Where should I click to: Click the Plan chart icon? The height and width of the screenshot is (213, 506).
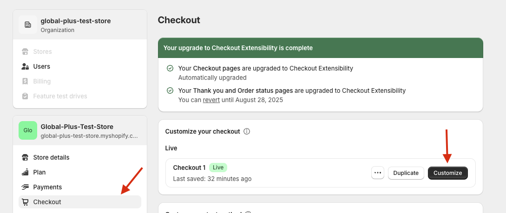pos(25,172)
